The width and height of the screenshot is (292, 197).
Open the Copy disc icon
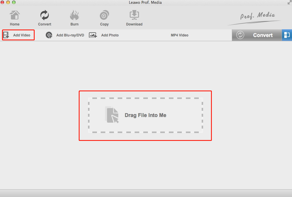(104, 15)
